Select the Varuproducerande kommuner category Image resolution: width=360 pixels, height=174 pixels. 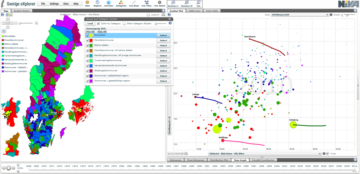163,66
